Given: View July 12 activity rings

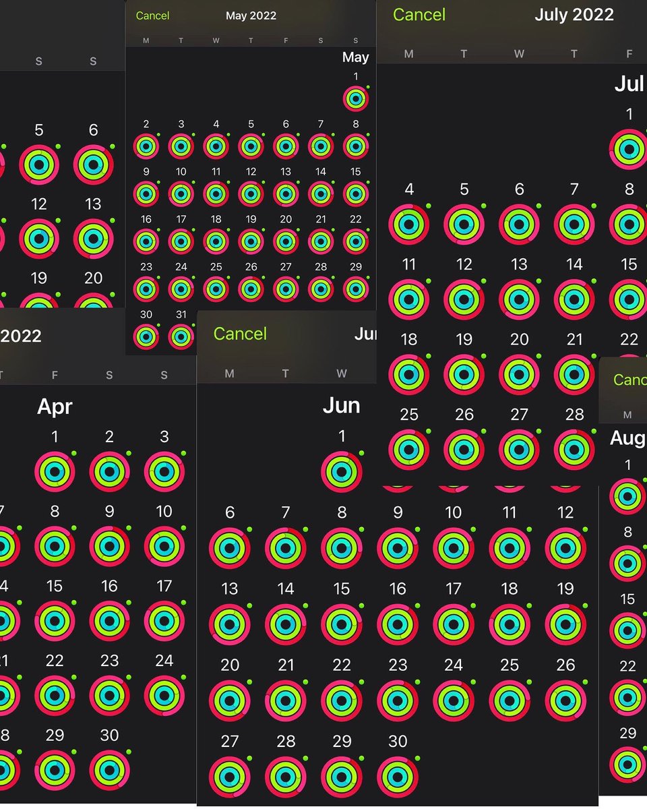Looking at the screenshot, I should (x=464, y=299).
